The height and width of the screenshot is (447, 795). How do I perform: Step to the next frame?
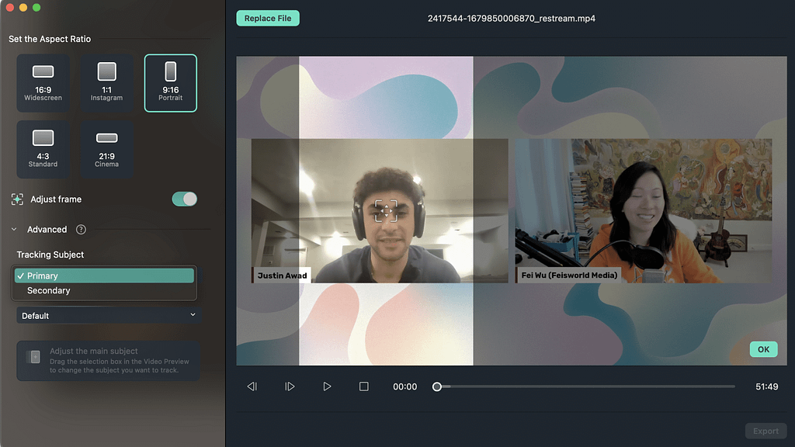point(290,386)
